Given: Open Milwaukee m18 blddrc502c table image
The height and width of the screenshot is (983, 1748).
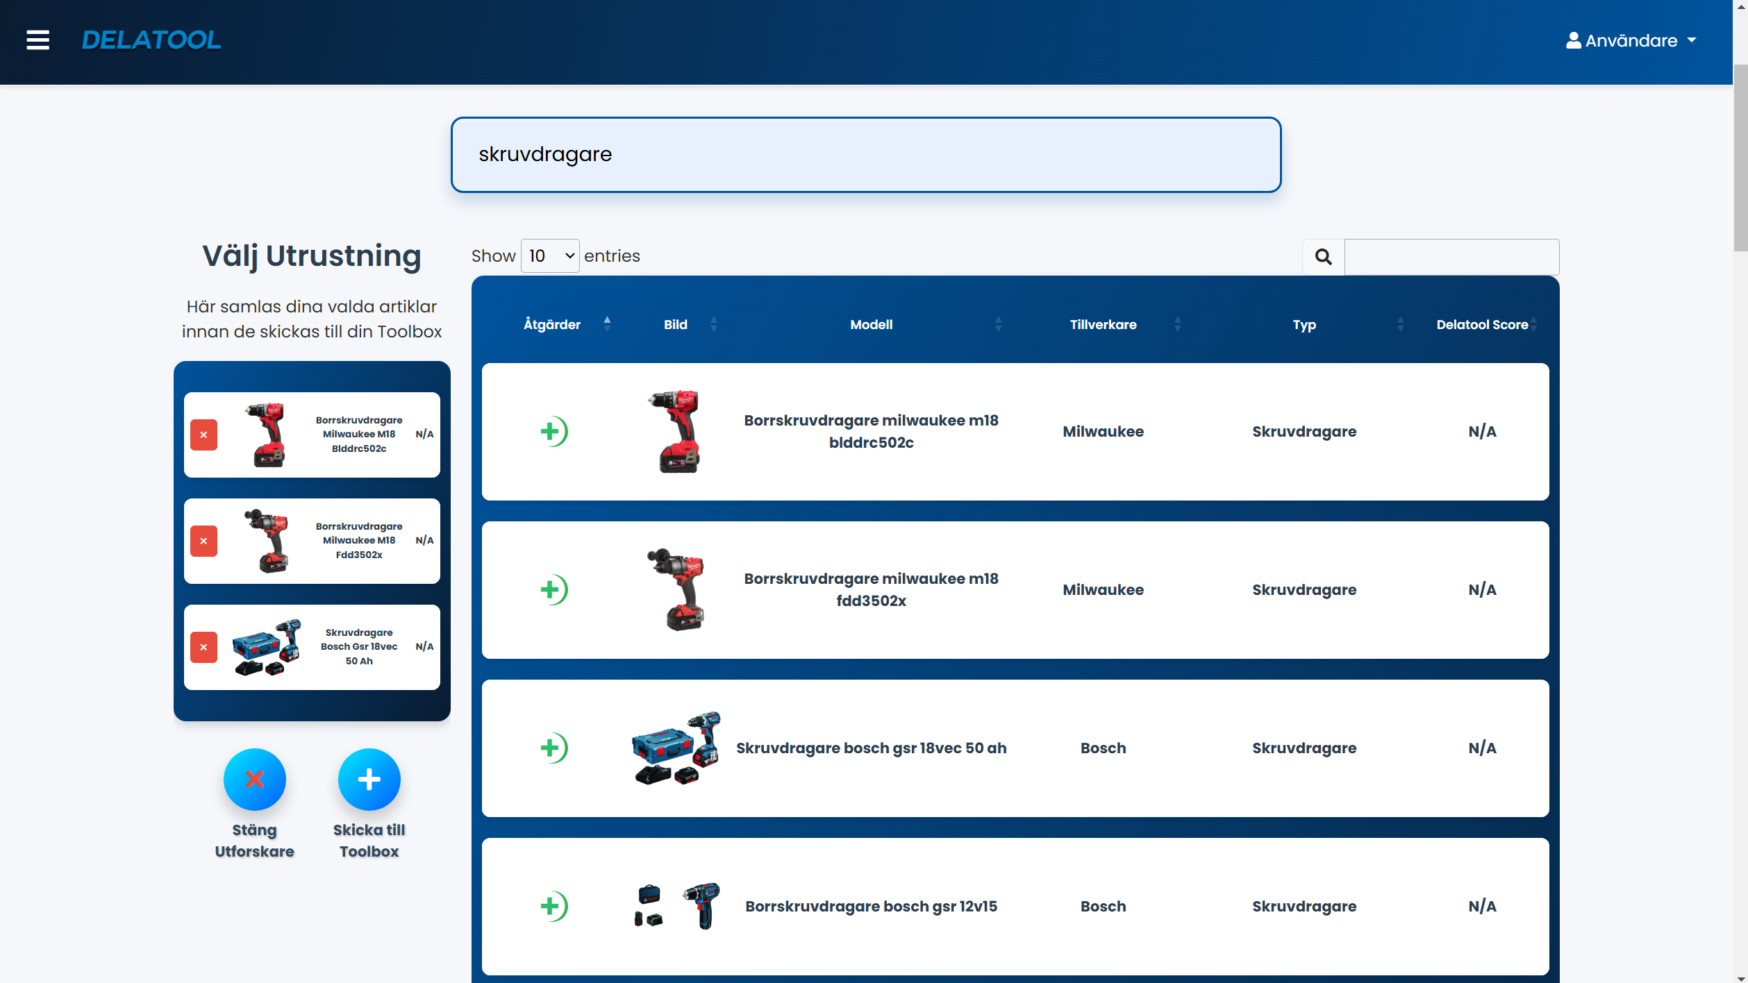Looking at the screenshot, I should [676, 432].
